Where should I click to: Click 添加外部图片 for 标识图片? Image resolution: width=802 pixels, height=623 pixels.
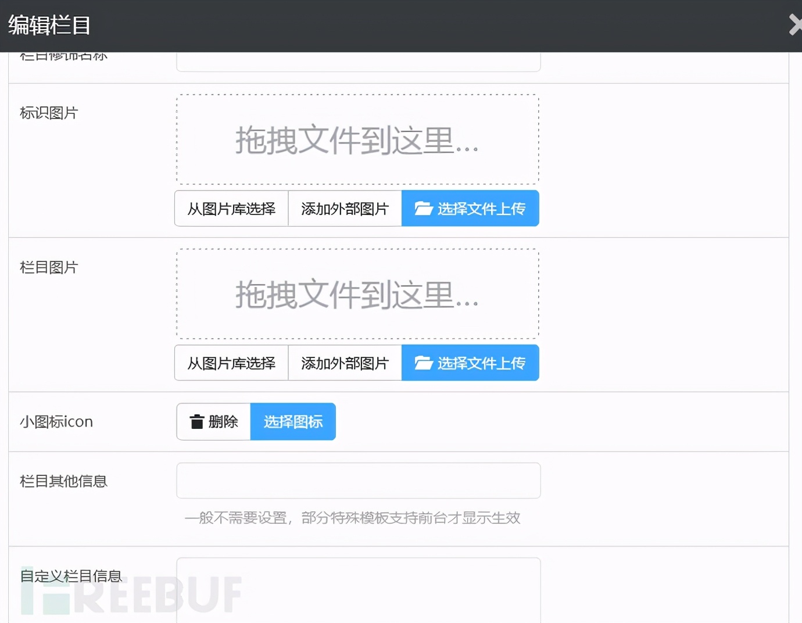(344, 208)
